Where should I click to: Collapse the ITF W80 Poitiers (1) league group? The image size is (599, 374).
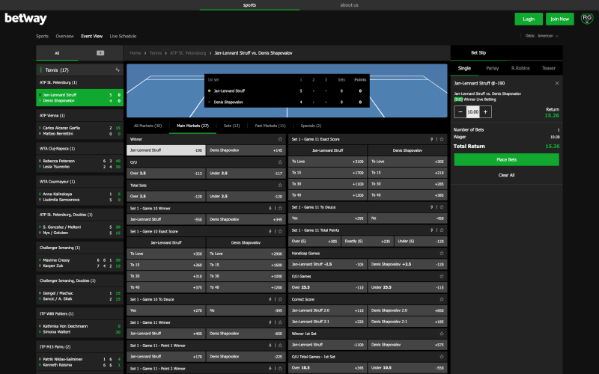tap(79, 313)
